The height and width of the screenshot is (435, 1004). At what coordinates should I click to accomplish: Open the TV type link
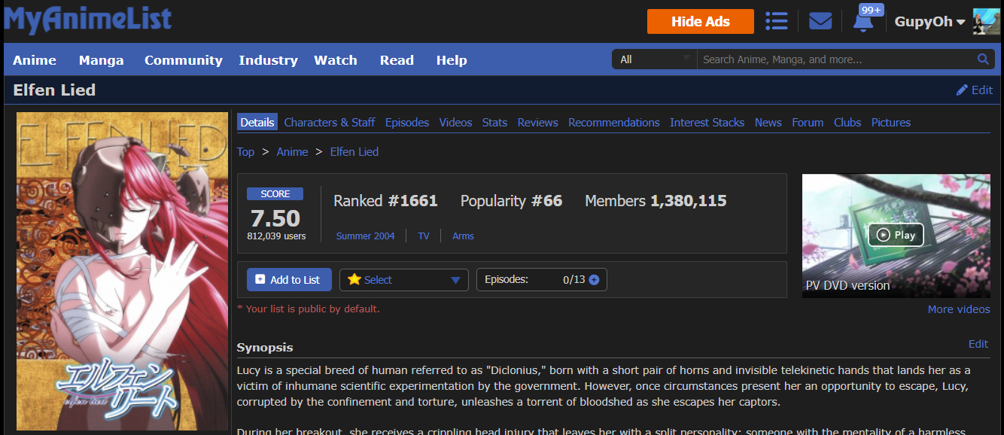click(424, 236)
